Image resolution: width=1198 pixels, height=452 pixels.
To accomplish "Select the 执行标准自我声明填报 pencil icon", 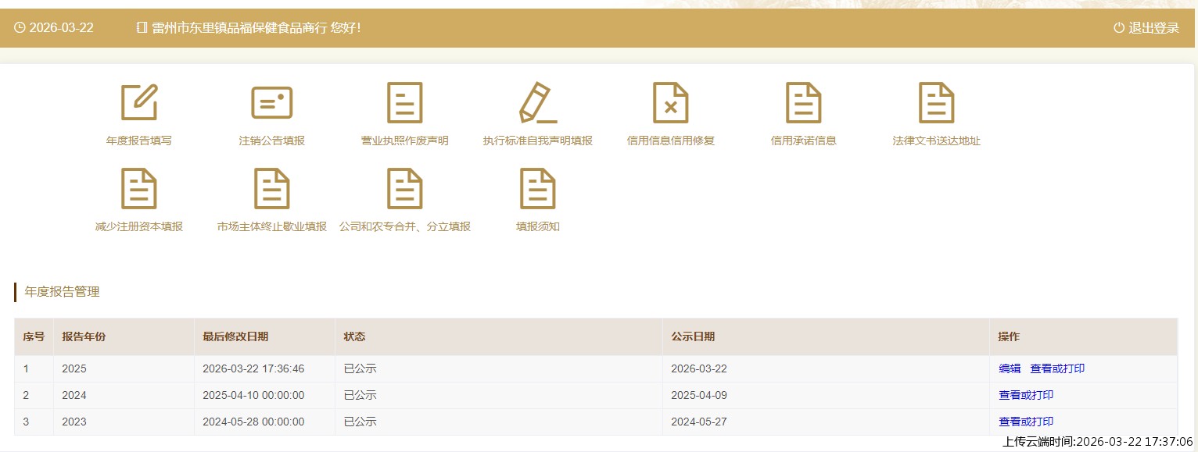I will (x=537, y=102).
